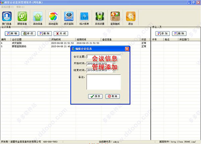The height and width of the screenshot is (144, 201).
Task: Click the 新增 button in meeting info
Action: click(12, 33)
